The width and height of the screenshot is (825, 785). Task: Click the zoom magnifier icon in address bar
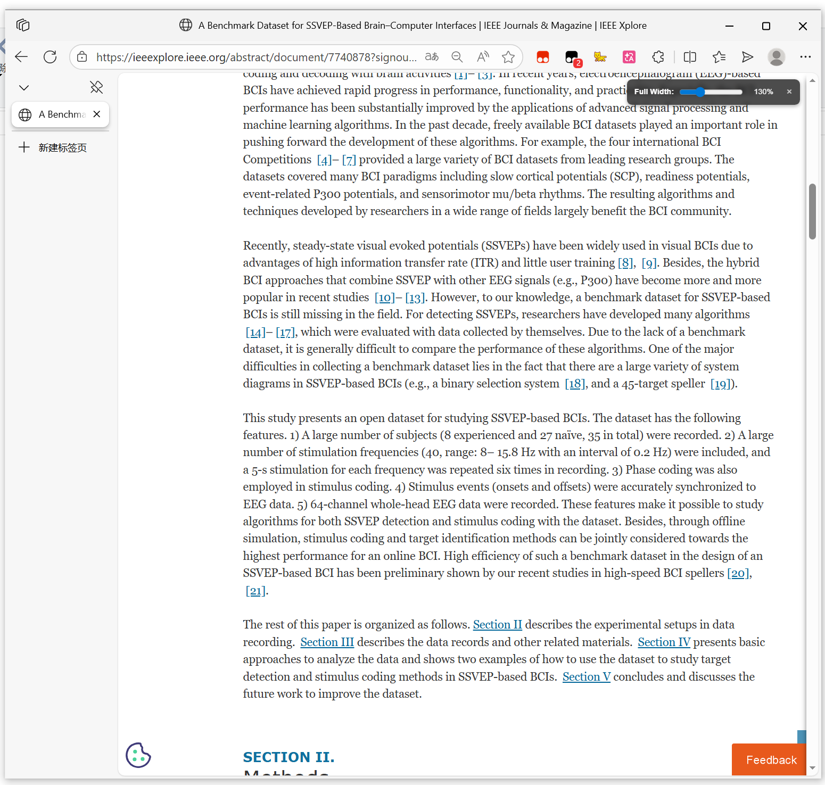(457, 57)
